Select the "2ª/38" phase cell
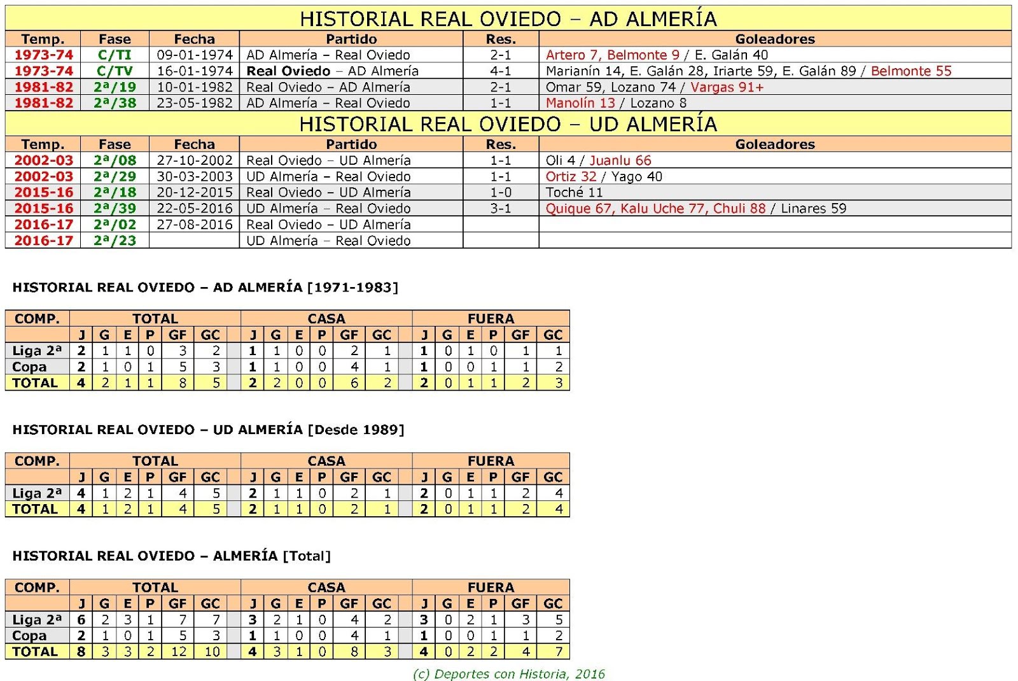The image size is (1018, 681). tap(115, 102)
